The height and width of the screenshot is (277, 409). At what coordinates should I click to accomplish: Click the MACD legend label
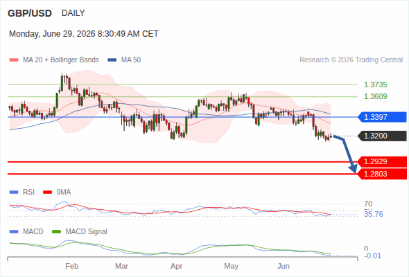click(33, 232)
